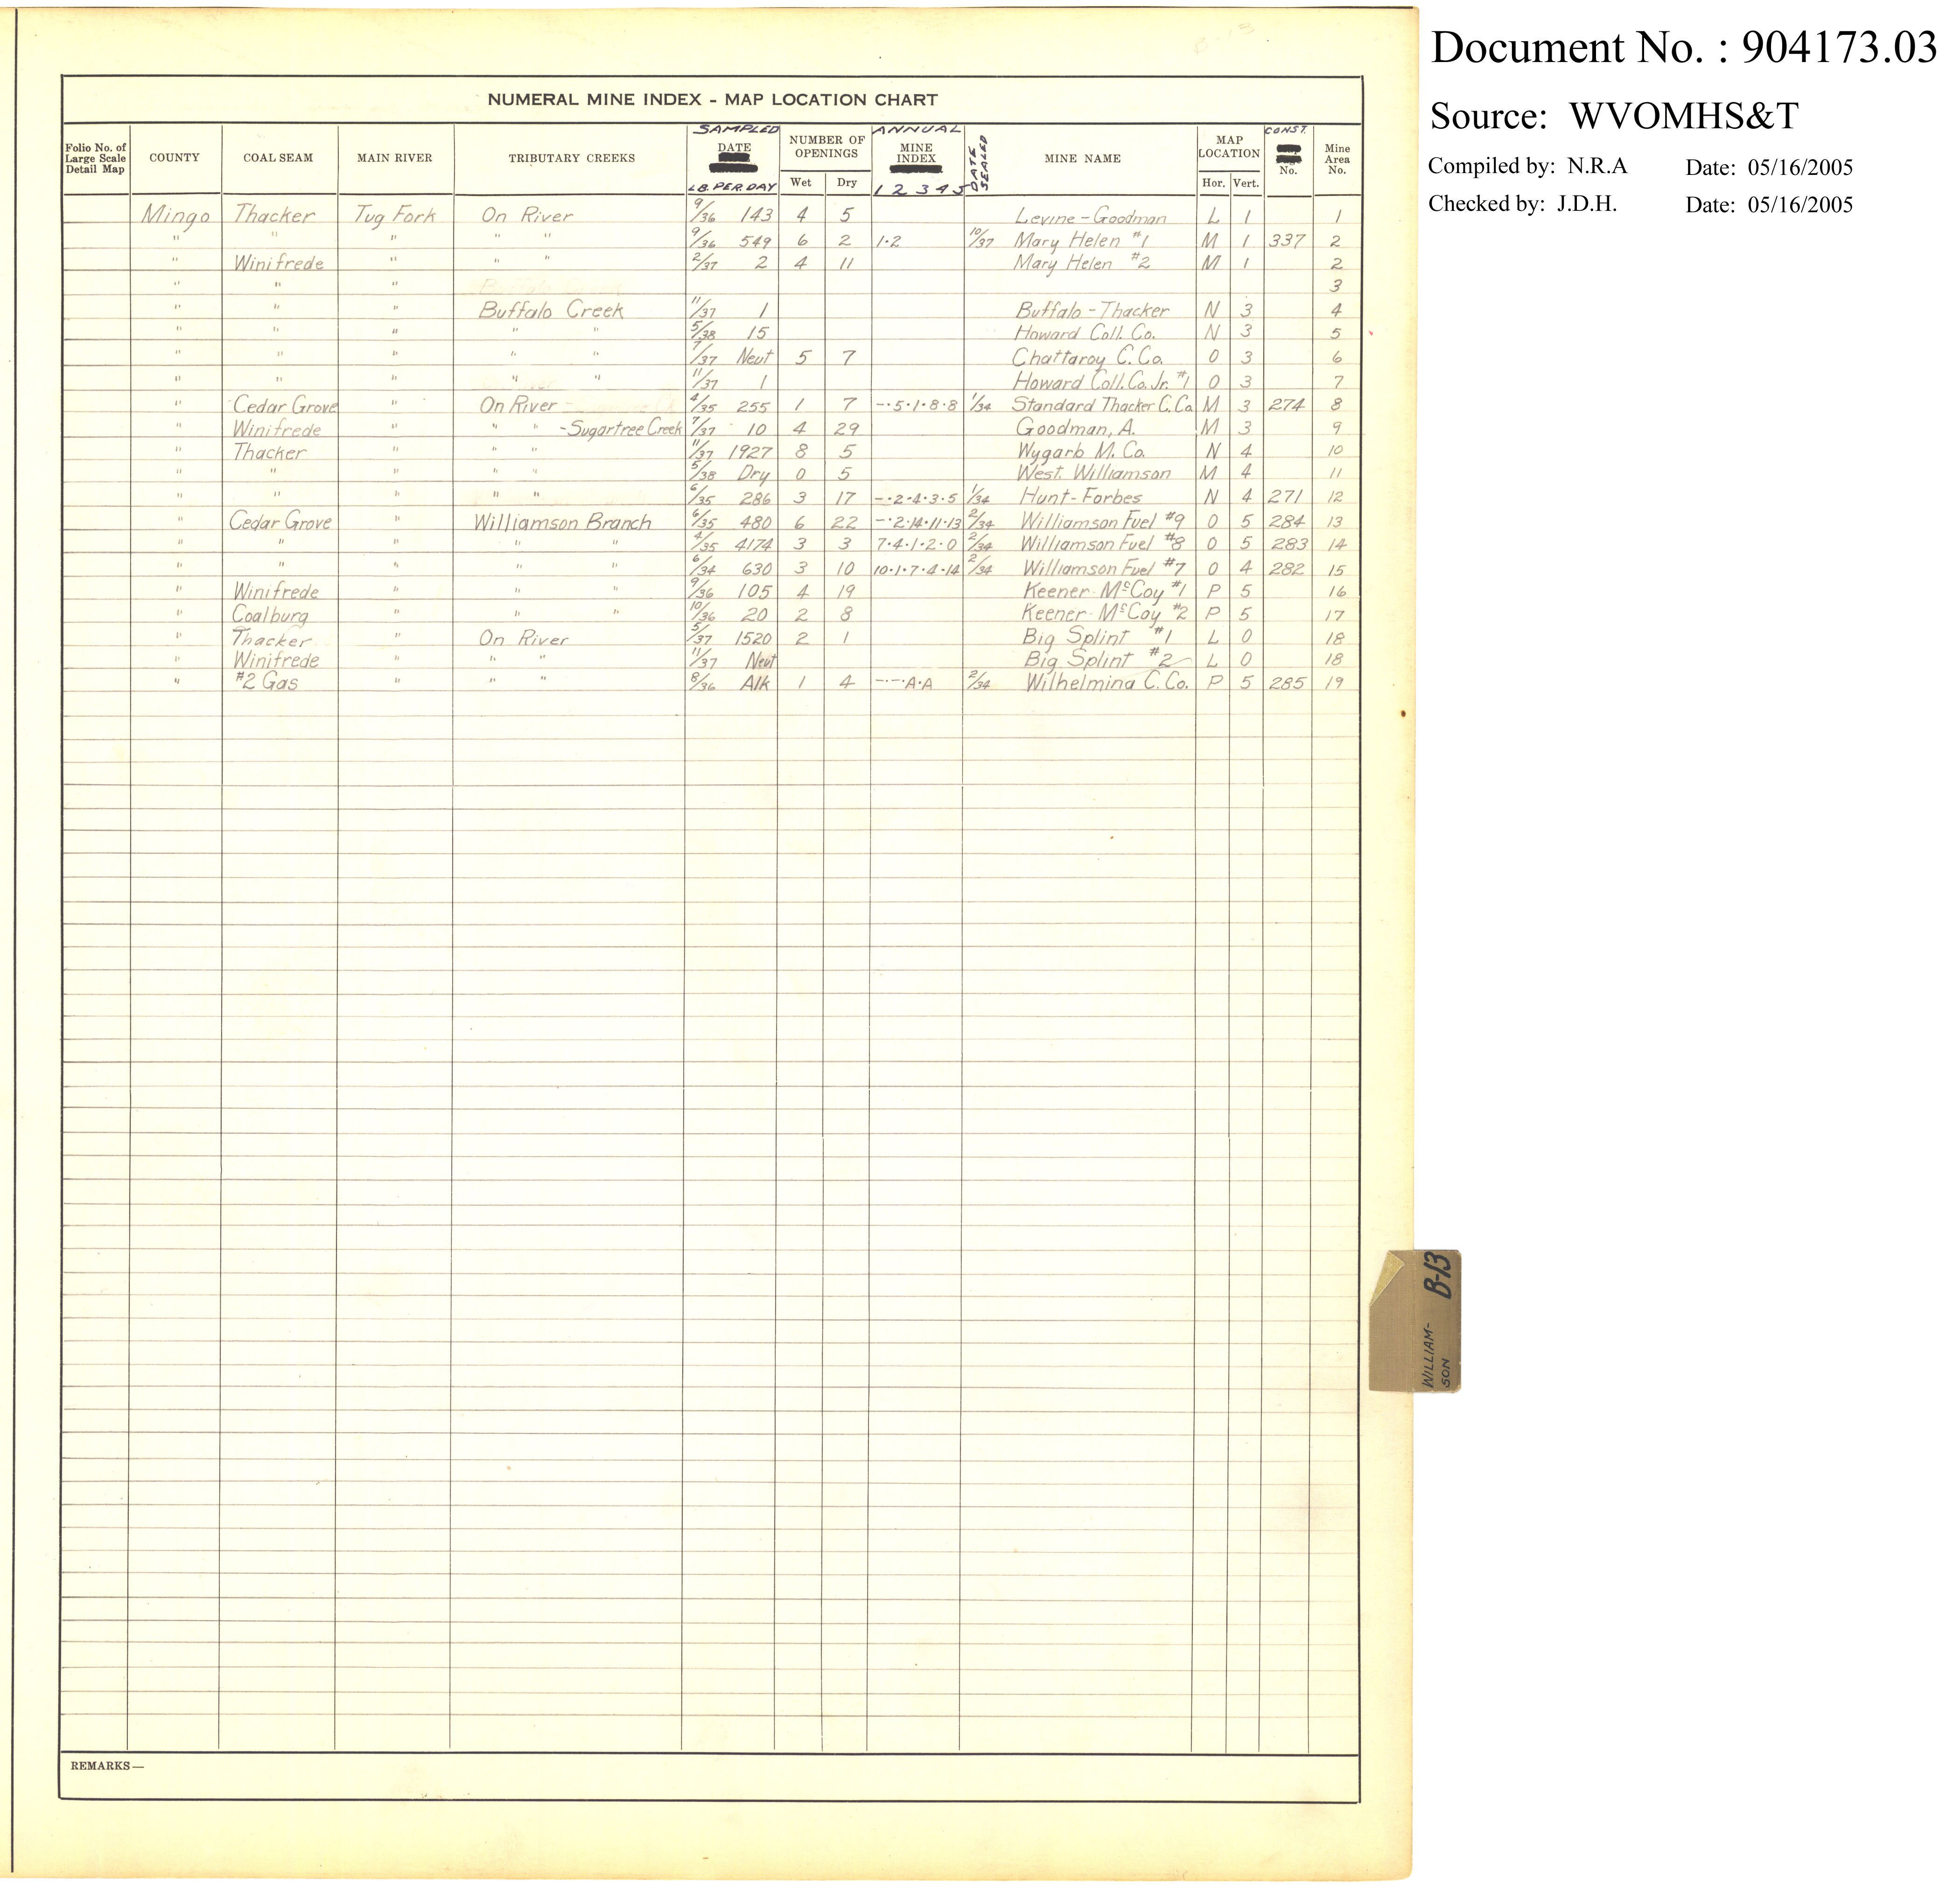The image size is (1960, 1885).
Task: Click the WILLIAMSON B-13 index tab
Action: 1415,1319
